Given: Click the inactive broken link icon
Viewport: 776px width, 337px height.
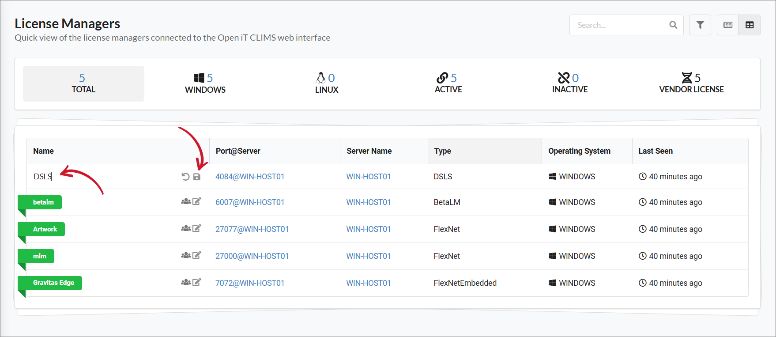Looking at the screenshot, I should coord(564,78).
